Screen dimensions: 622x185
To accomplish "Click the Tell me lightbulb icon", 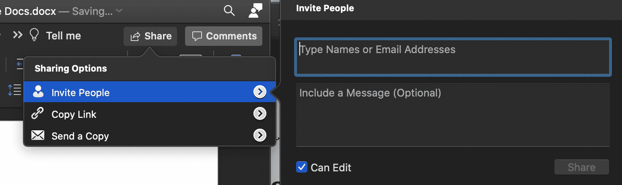I will click(x=35, y=35).
